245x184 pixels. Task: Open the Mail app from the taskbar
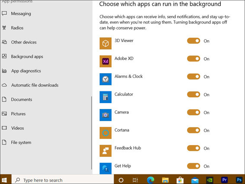click(195, 181)
